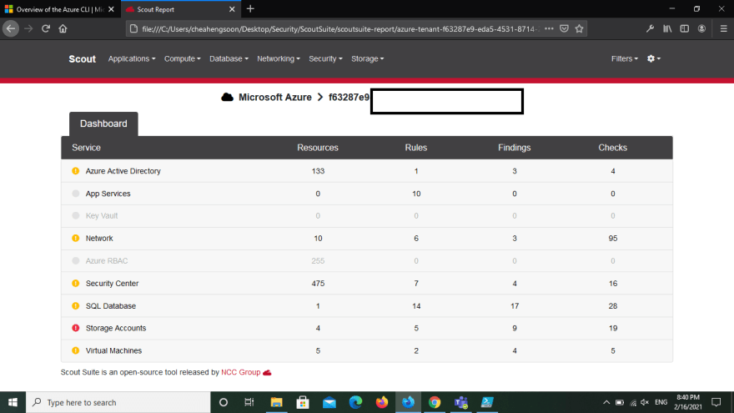Open File Explorer from taskbar

276,402
